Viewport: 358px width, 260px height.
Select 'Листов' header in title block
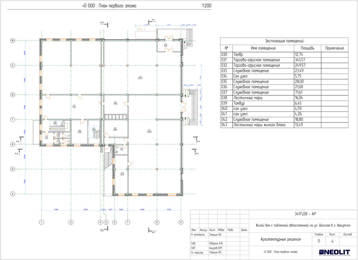(x=348, y=234)
